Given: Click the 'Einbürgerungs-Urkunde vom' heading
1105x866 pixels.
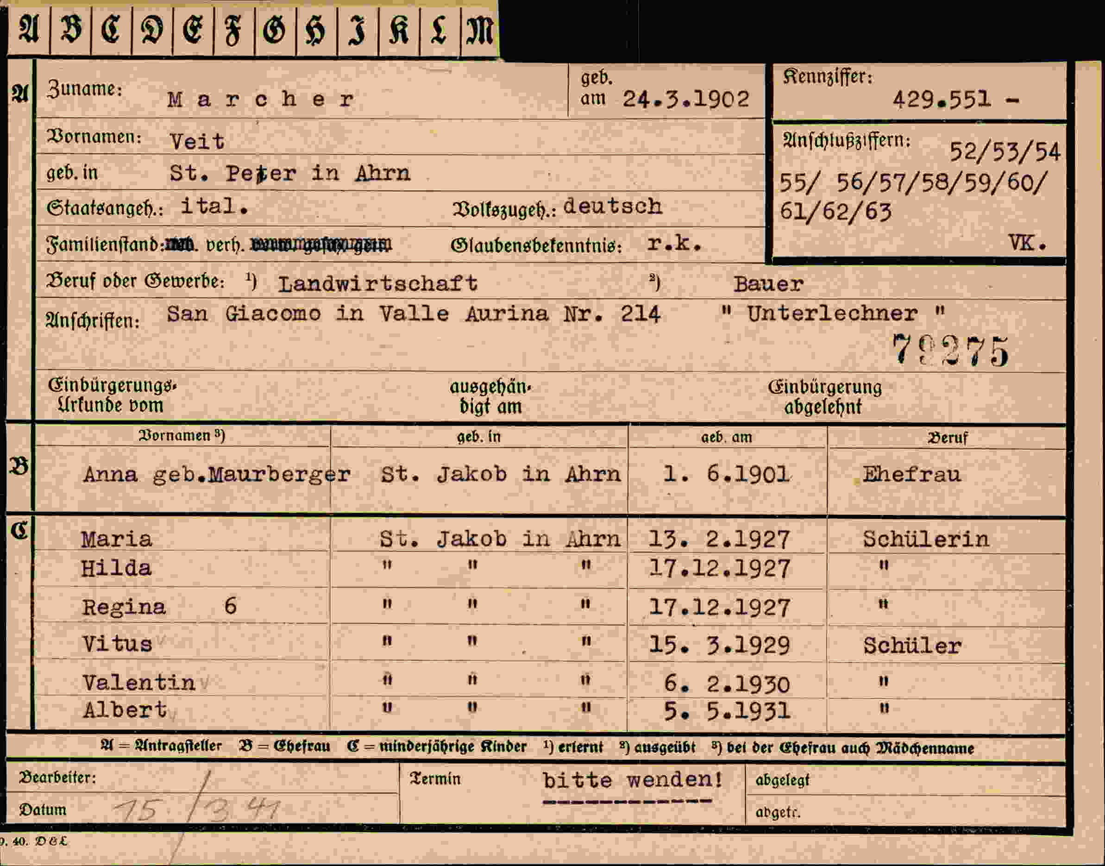Looking at the screenshot, I should [112, 395].
